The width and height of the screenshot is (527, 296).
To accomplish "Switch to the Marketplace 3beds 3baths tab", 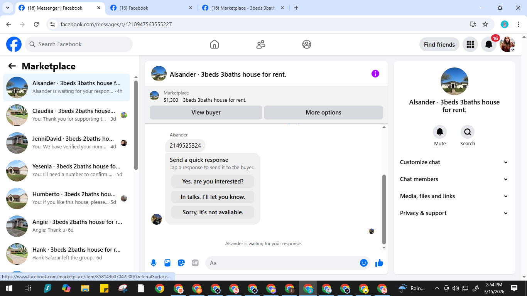I will click(243, 8).
